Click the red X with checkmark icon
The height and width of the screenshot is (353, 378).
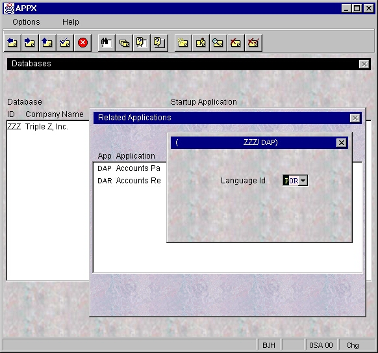pos(253,43)
